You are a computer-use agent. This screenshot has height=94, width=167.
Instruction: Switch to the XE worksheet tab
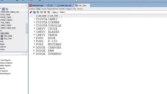coord(51,5)
